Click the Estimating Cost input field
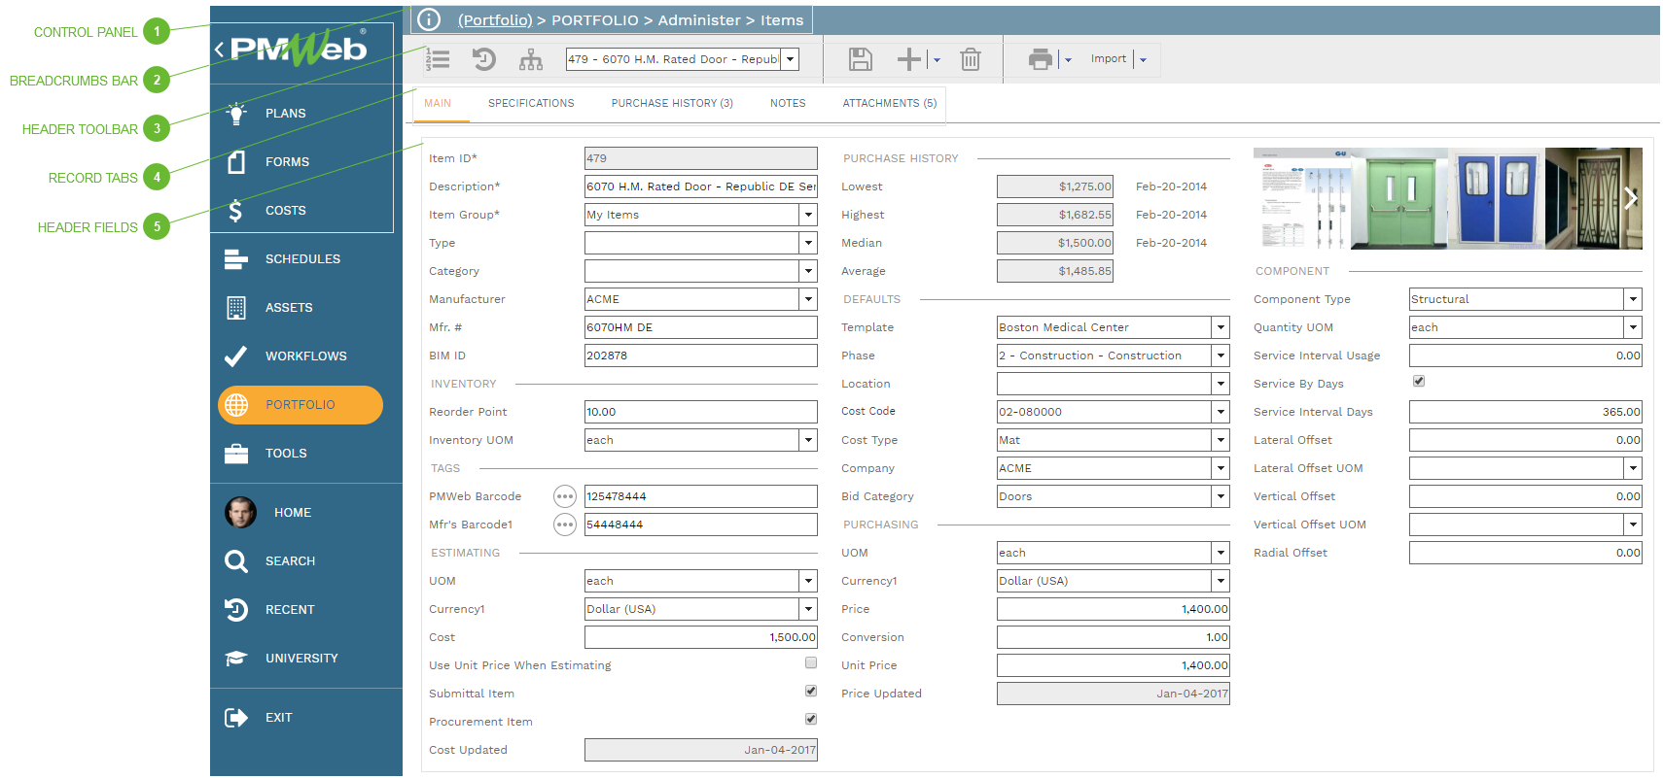Image resolution: width=1663 pixels, height=779 pixels. pos(701,637)
